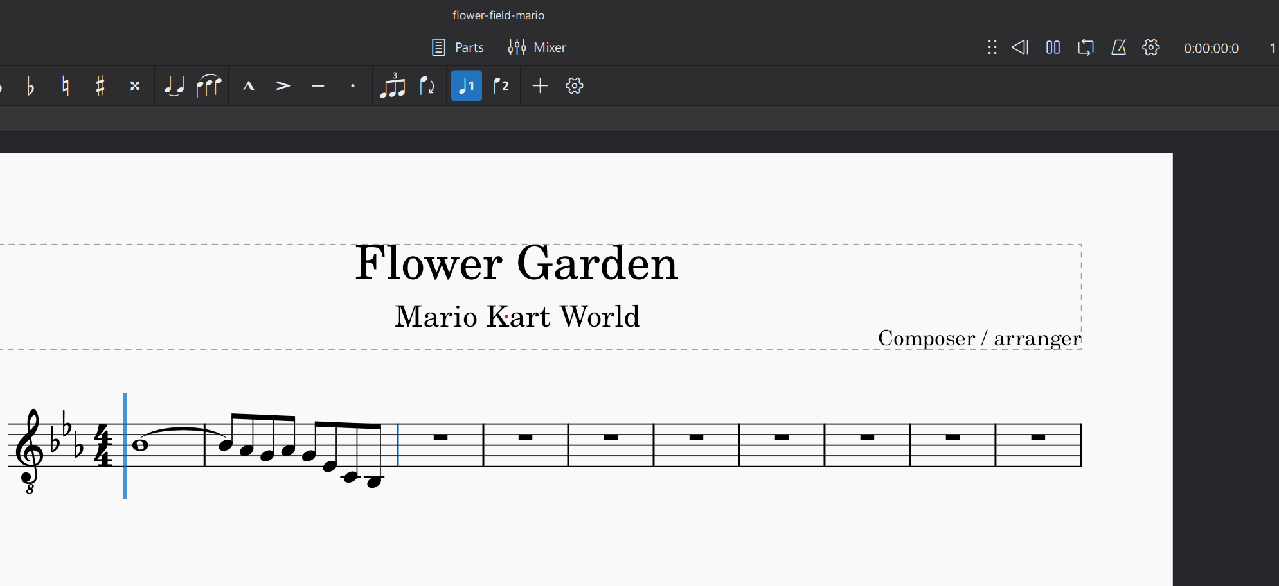This screenshot has width=1279, height=586.
Task: Toggle the metronome
Action: [x=1118, y=47]
